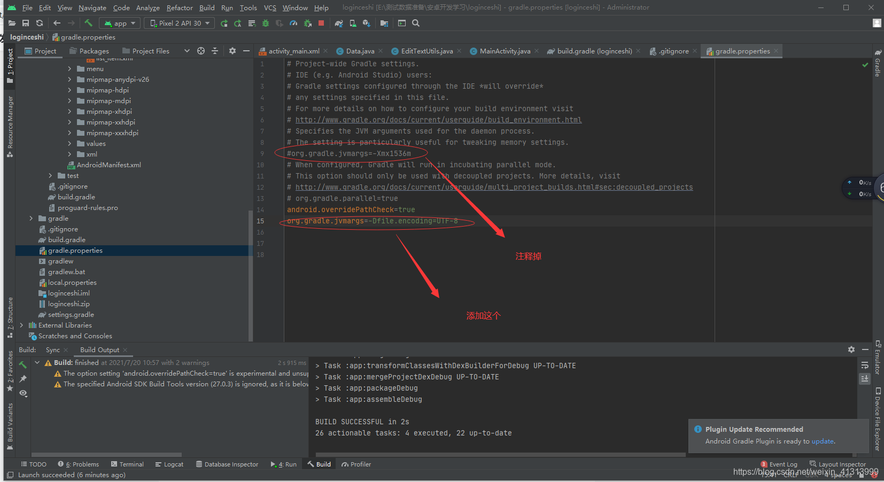Screen dimensions: 884x482
Task: Stop the running application
Action: tap(321, 23)
